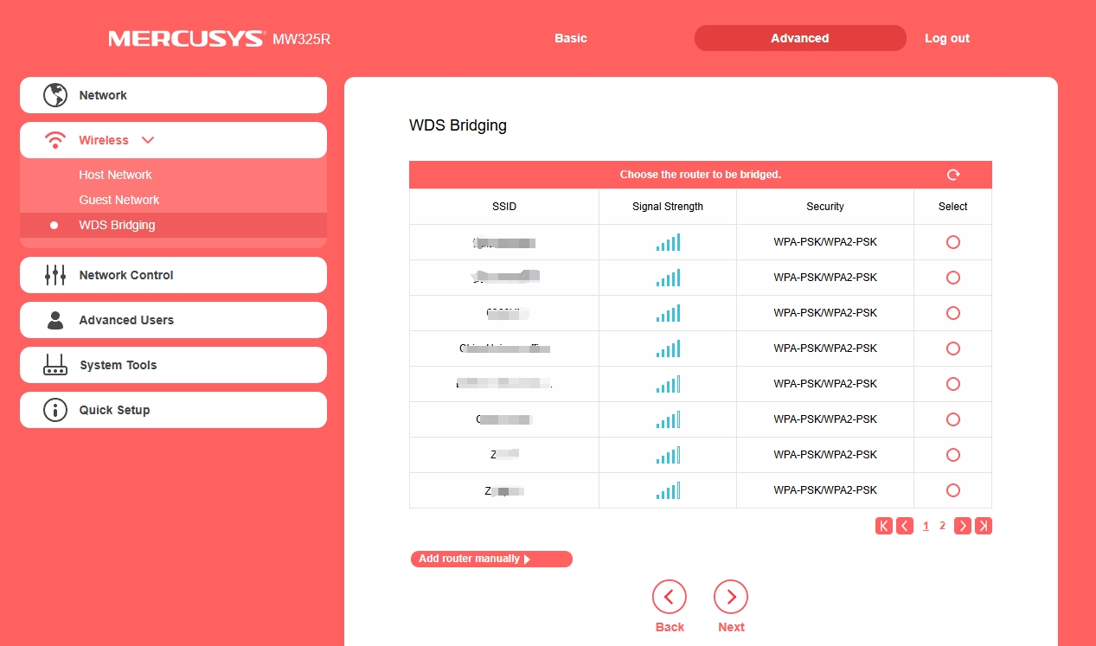Collapse the Wireless menu chevron

[148, 140]
